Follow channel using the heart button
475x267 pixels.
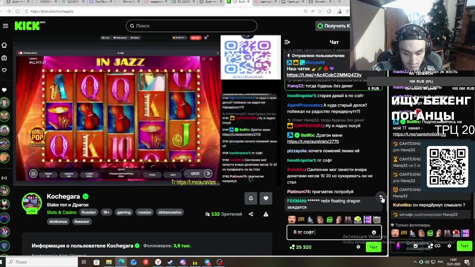[266, 198]
